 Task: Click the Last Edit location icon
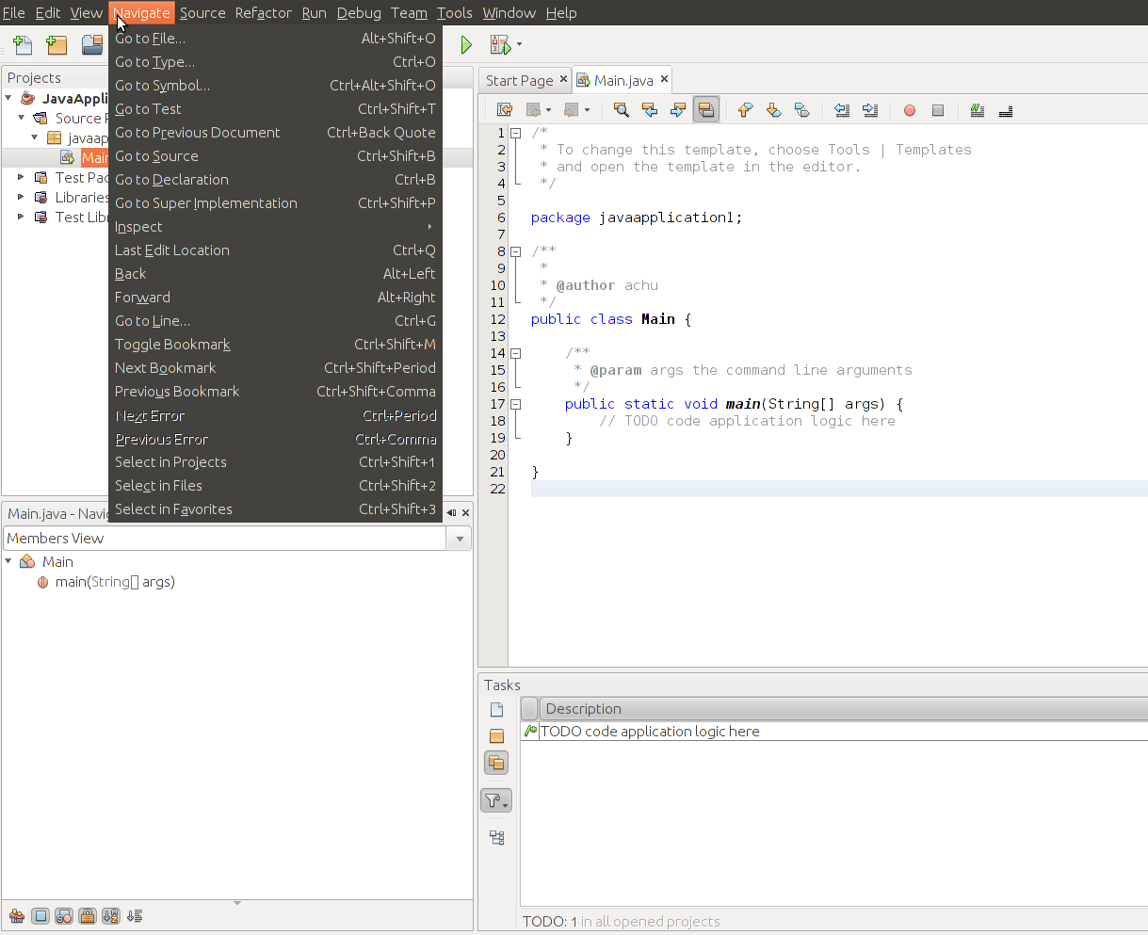(504, 110)
